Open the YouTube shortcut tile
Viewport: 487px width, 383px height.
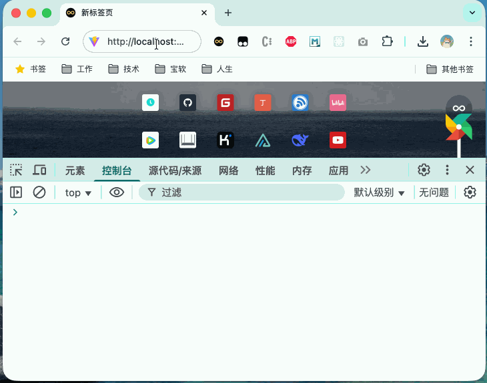[x=338, y=140]
